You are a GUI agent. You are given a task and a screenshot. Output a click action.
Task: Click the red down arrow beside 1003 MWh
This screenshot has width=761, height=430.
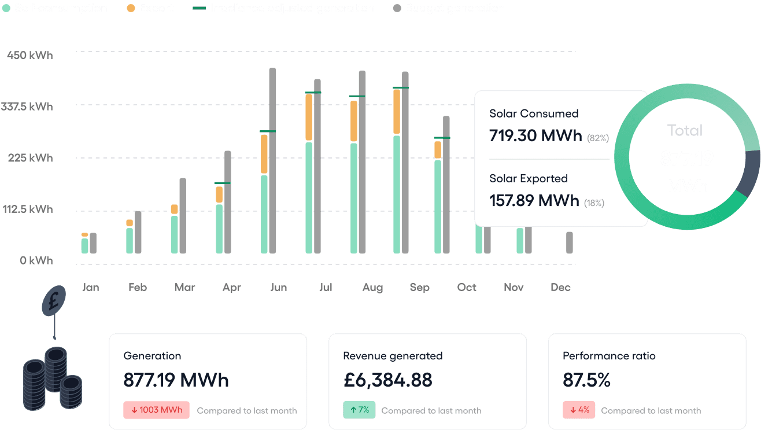pos(134,410)
